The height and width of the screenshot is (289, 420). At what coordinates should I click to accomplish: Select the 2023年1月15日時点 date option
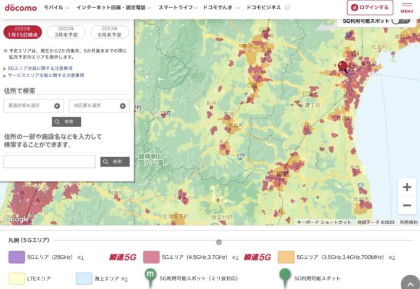[x=23, y=32]
